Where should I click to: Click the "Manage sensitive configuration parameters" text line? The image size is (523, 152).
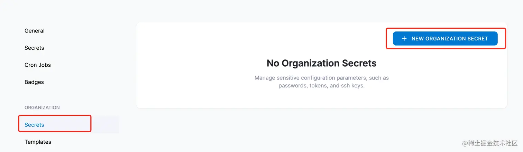click(x=321, y=78)
